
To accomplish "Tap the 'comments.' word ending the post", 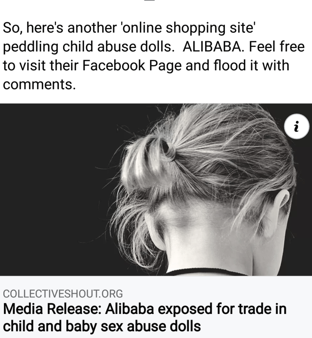I will 39,84.
